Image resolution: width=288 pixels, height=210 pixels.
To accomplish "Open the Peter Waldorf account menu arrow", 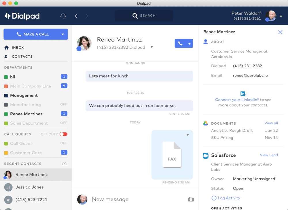I will (x=281, y=16).
